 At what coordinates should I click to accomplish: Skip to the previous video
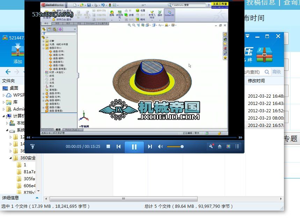pyautogui.click(x=119, y=146)
